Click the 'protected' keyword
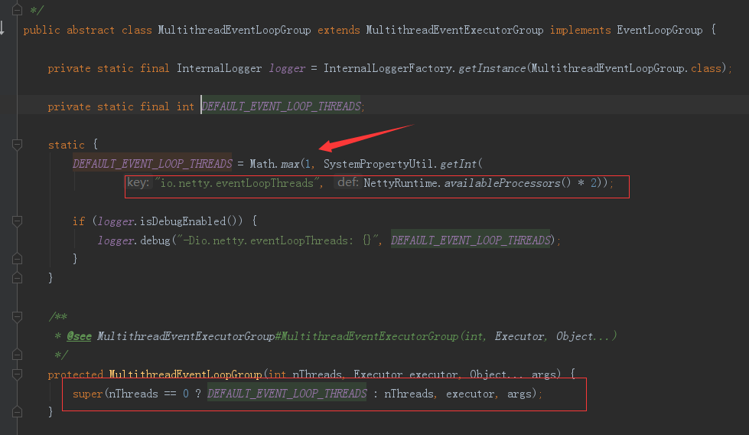 (76, 374)
